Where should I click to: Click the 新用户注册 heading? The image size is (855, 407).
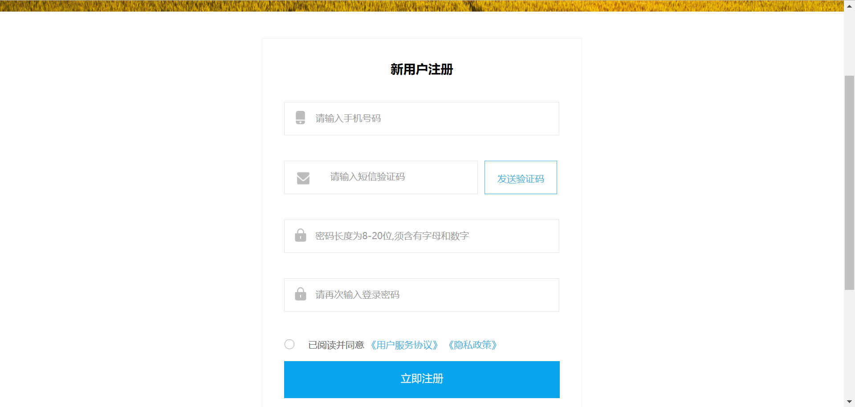422,69
